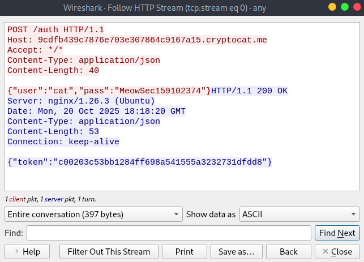364x262 pixels.
Task: Click the response Content-Type: application/json line
Action: 84,121
